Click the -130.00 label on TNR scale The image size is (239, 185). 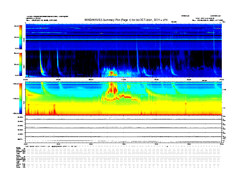pyautogui.click(x=16, y=84)
